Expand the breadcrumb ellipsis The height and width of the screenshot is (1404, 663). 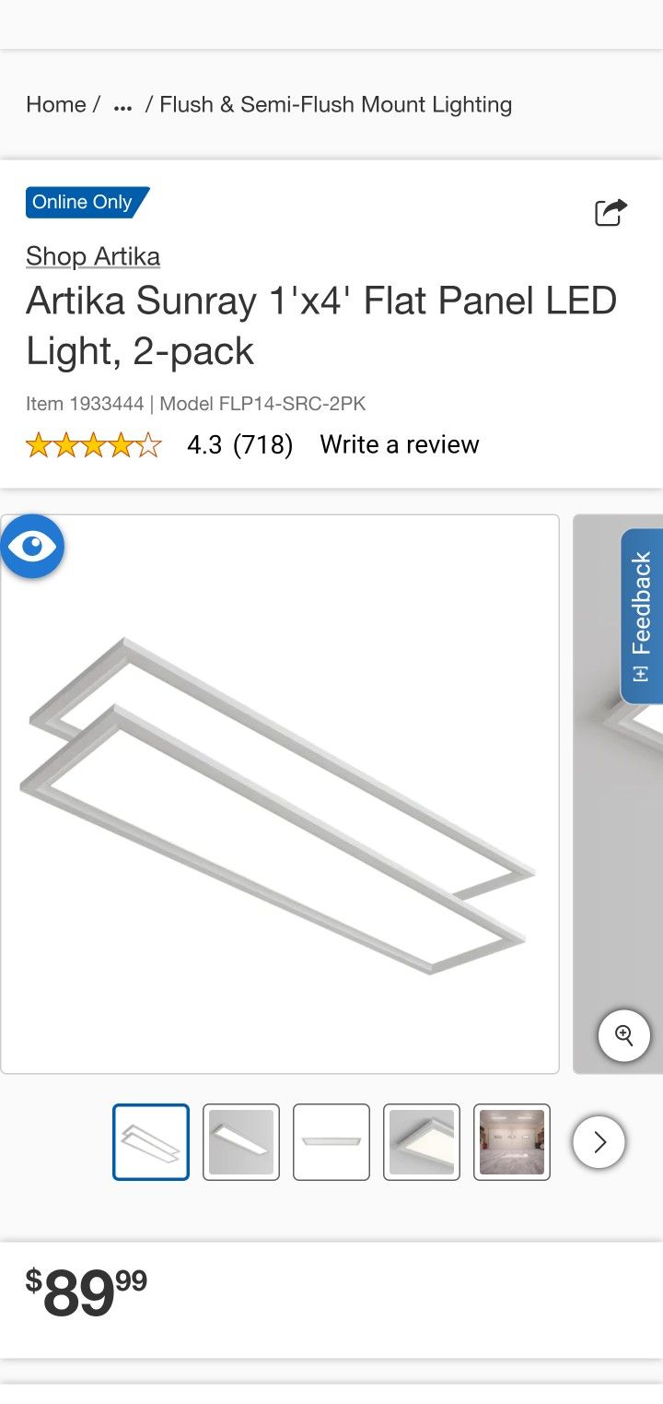tap(122, 105)
